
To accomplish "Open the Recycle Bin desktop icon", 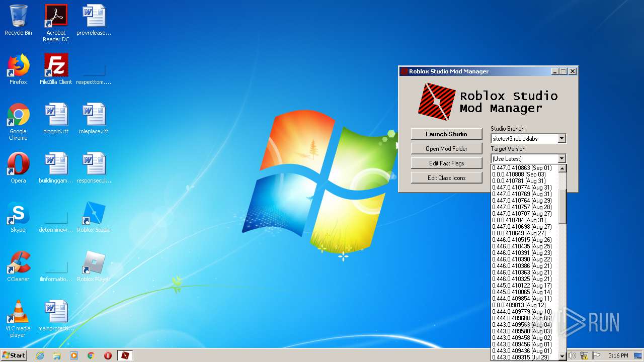I will click(18, 21).
